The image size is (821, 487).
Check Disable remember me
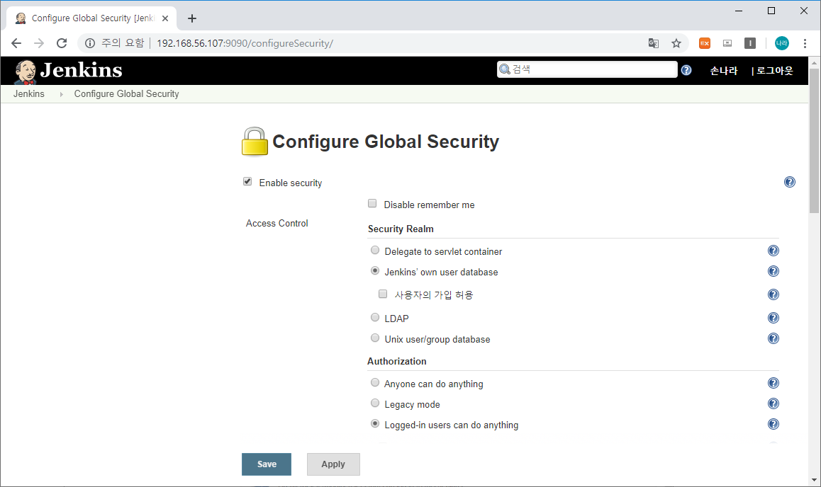click(372, 203)
